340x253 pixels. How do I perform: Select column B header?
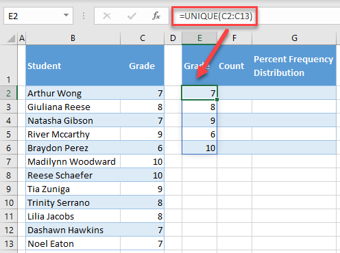point(73,38)
